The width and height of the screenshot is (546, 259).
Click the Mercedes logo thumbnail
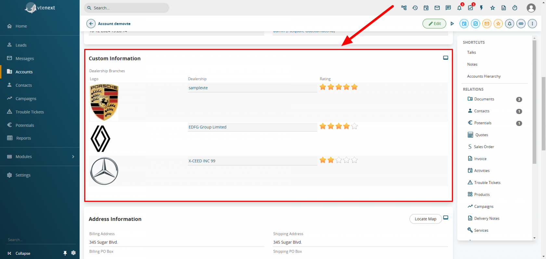pyautogui.click(x=104, y=171)
